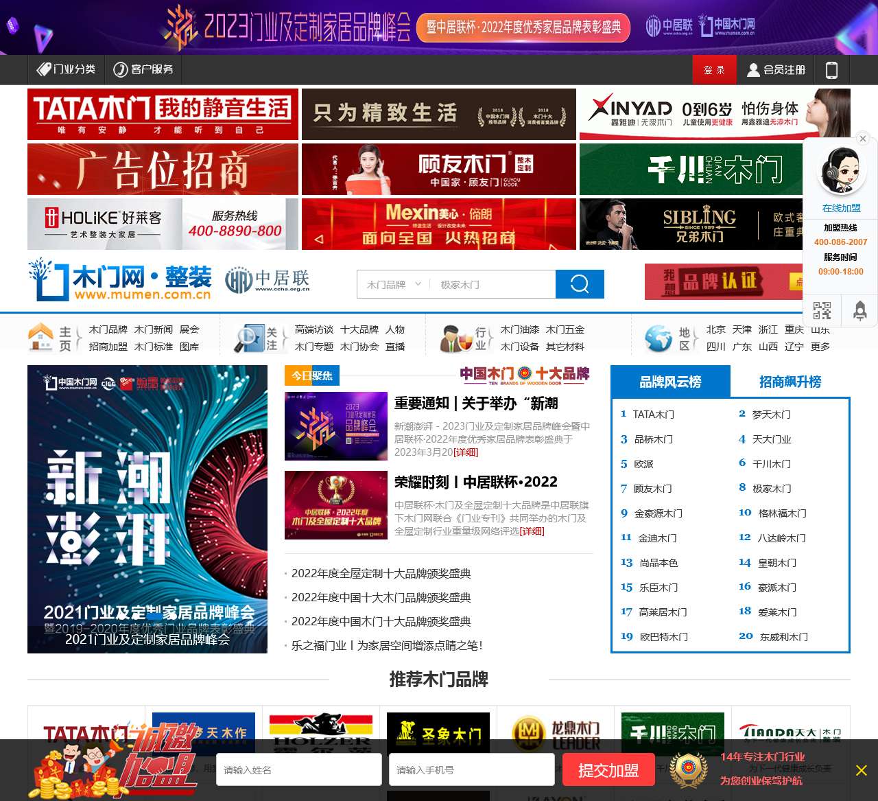Viewport: 878px width, 801px height.
Task: Click the 行业 businessman icon
Action: pos(455,338)
